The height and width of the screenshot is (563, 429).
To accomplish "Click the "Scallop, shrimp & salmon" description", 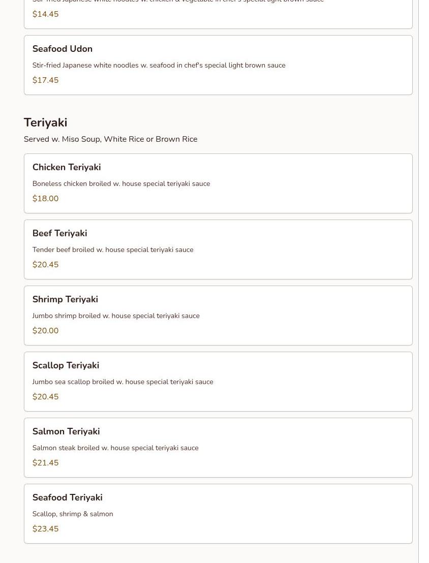I will point(72,514).
